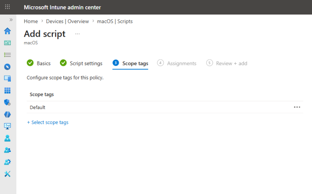Open the blue diamond-shaped sidebar icon
This screenshot has height=194, width=312.
click(7, 114)
